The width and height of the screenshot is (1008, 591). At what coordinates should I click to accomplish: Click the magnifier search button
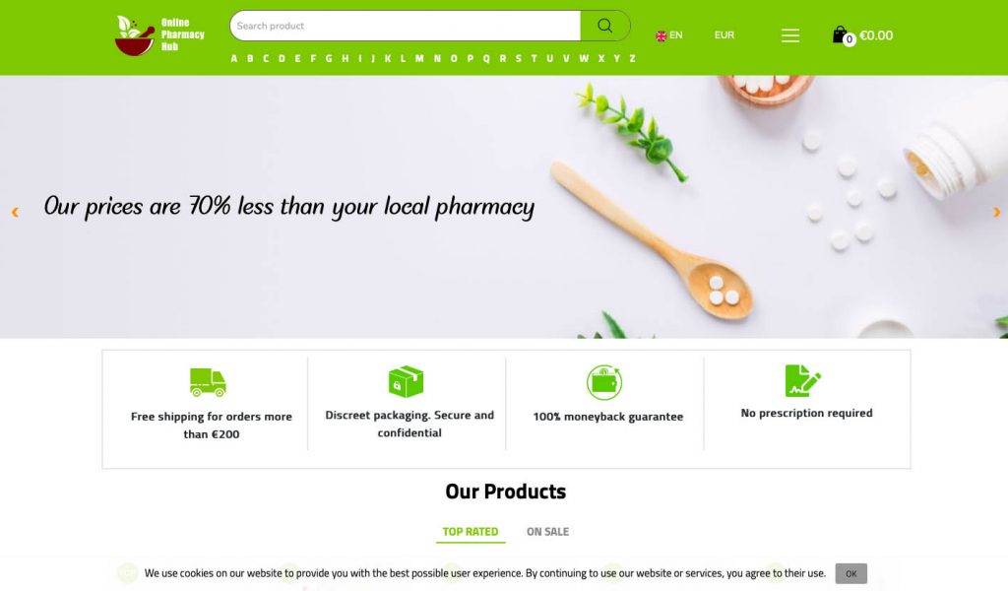pos(605,26)
